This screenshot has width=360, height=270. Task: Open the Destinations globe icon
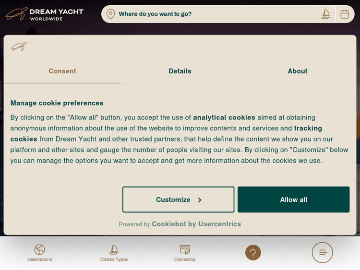(40, 249)
